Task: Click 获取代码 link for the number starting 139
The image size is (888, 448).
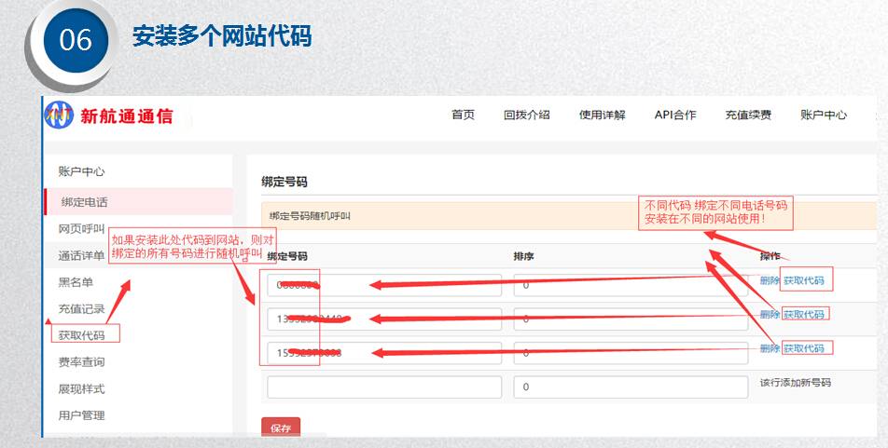Action: [x=803, y=315]
